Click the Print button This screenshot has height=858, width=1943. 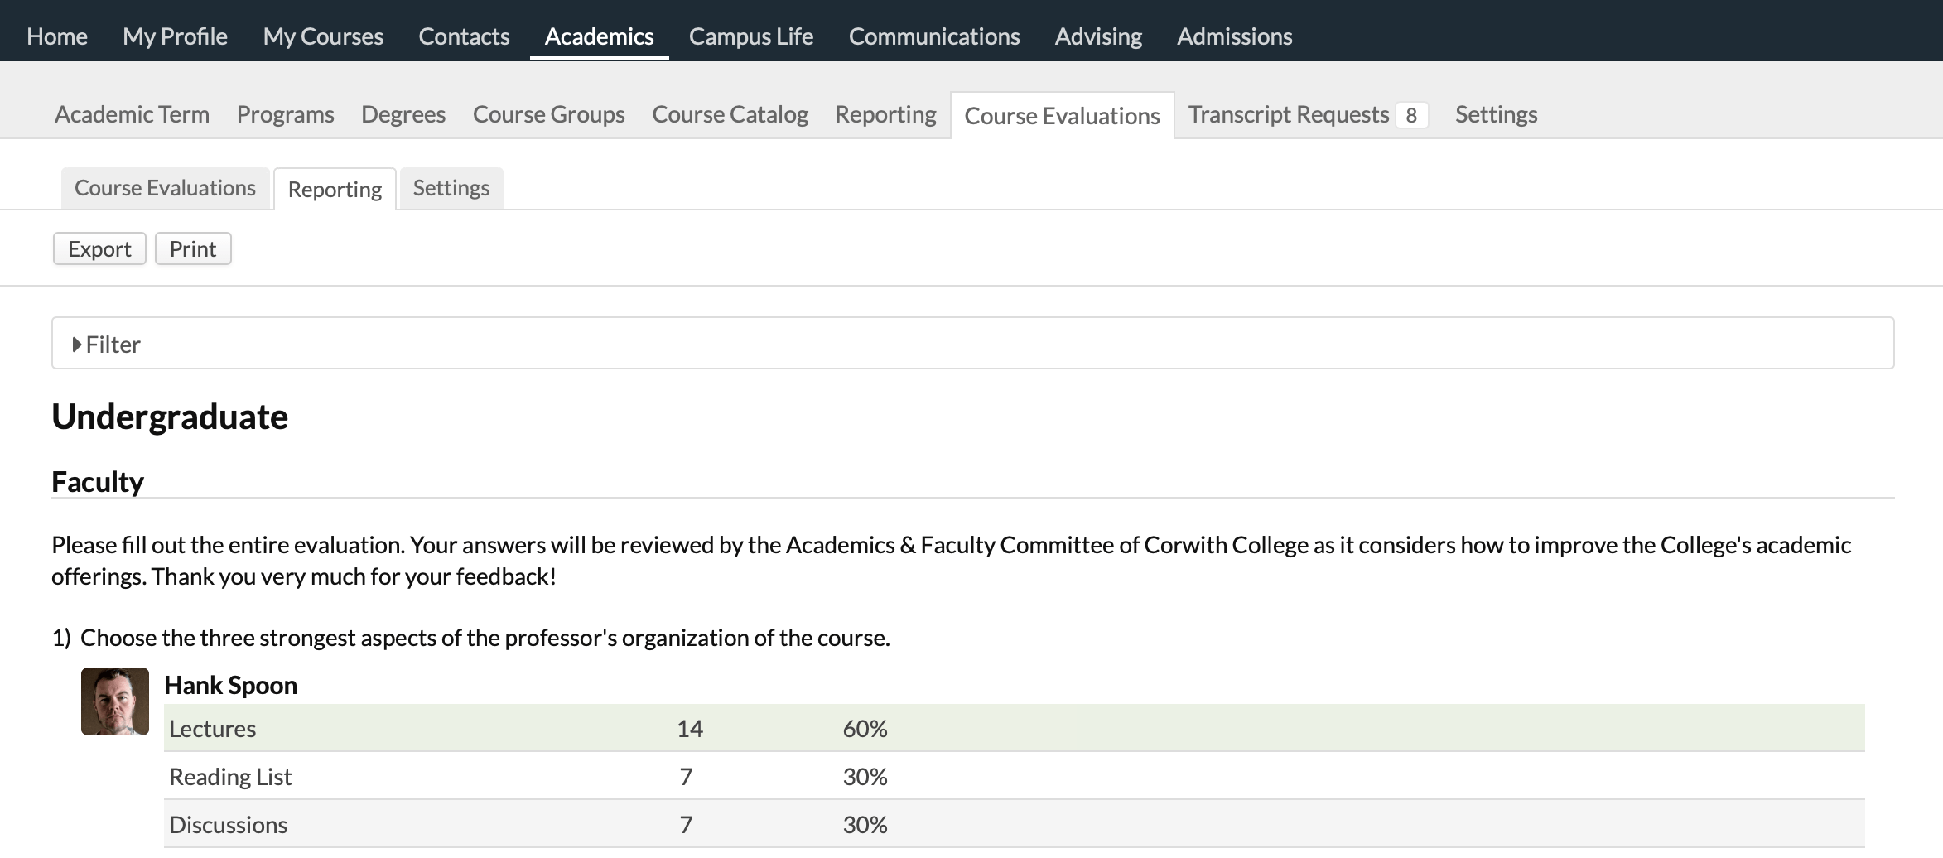click(193, 249)
